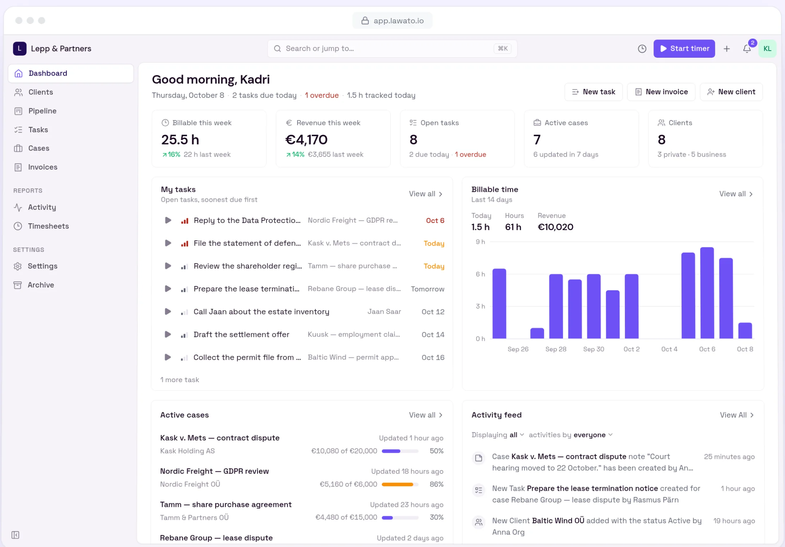Open the KL user avatar menu
785x547 pixels.
click(x=767, y=49)
